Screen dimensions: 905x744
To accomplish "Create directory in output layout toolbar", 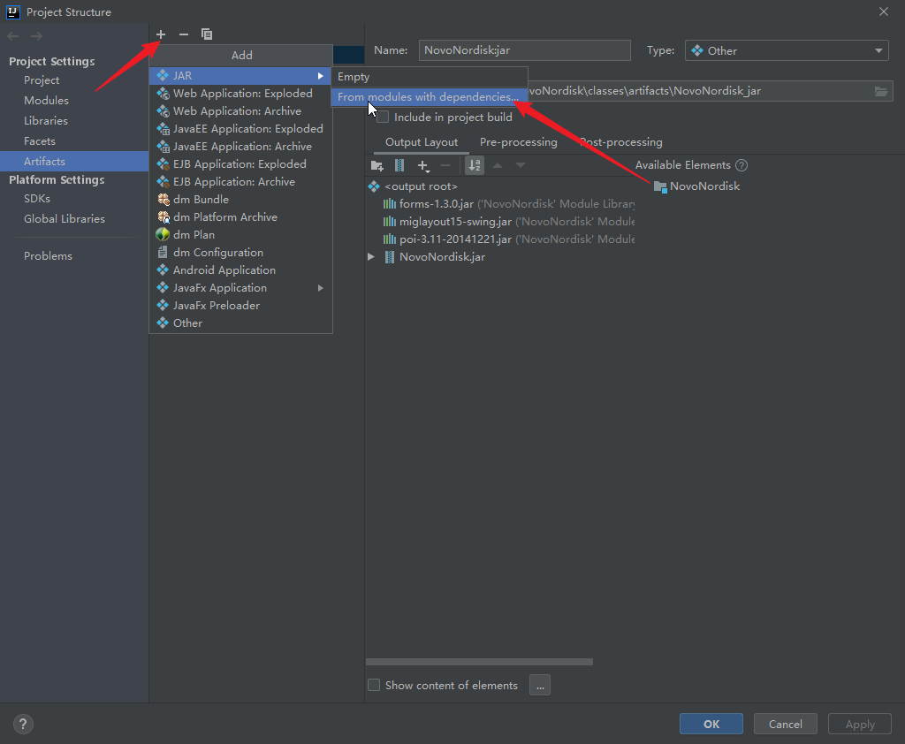I will click(x=376, y=165).
